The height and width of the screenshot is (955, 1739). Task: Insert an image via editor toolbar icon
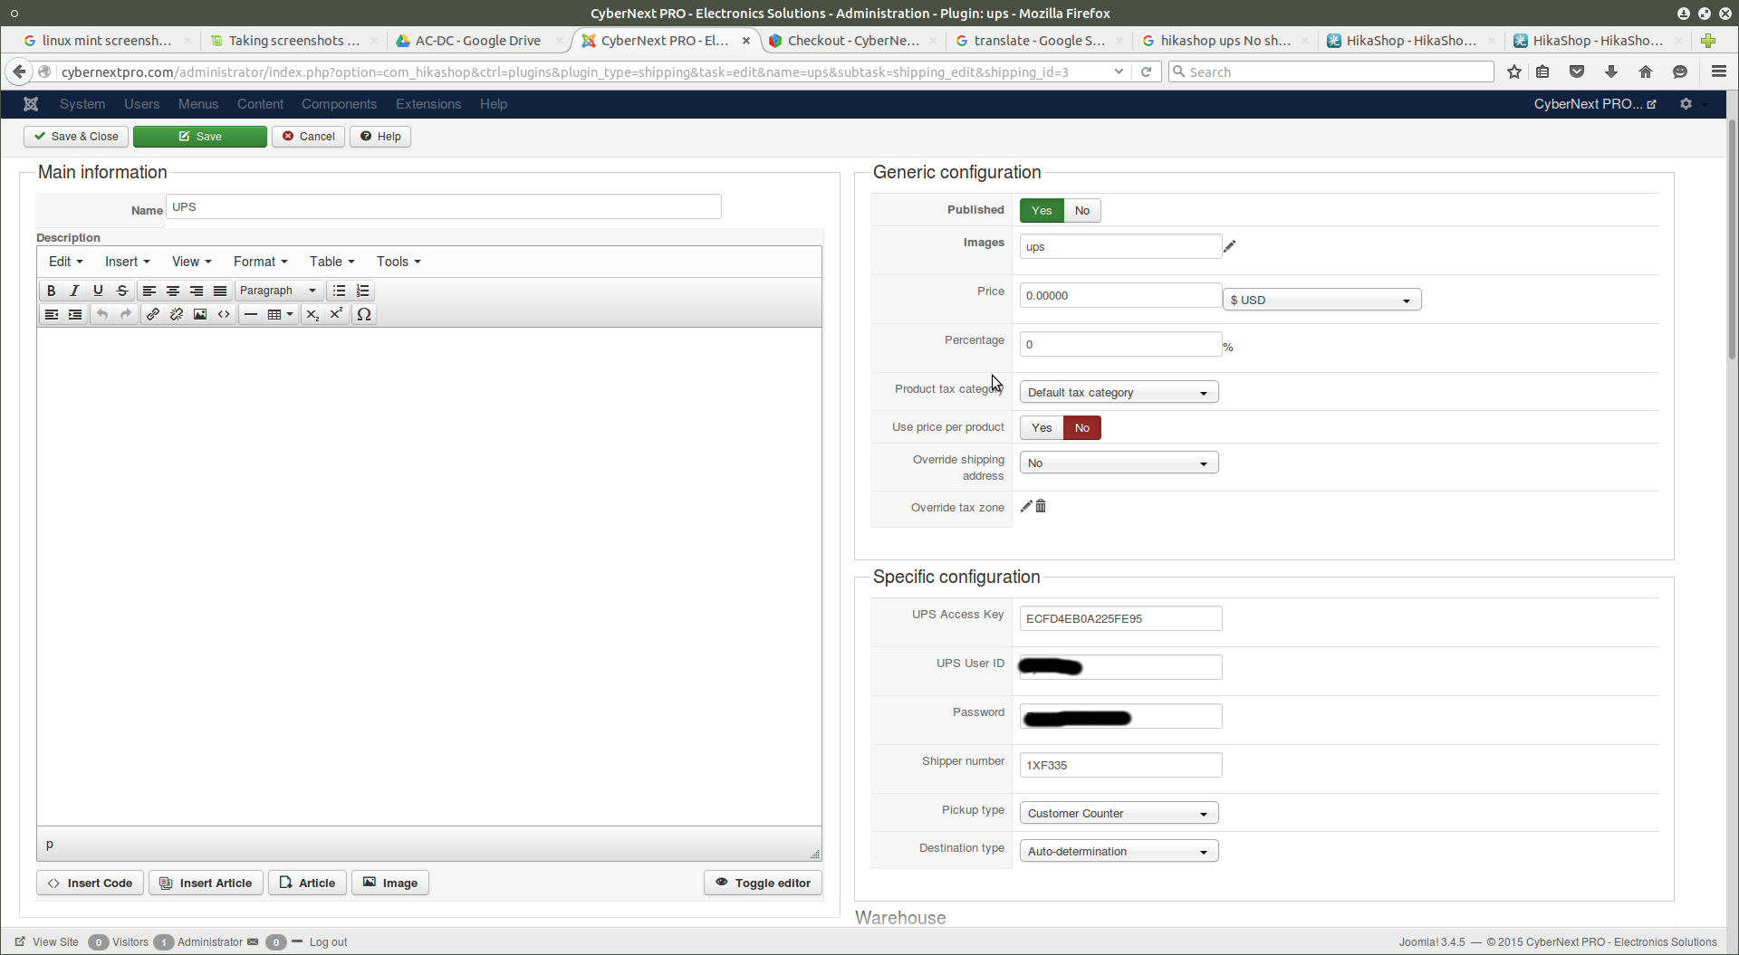[200, 314]
